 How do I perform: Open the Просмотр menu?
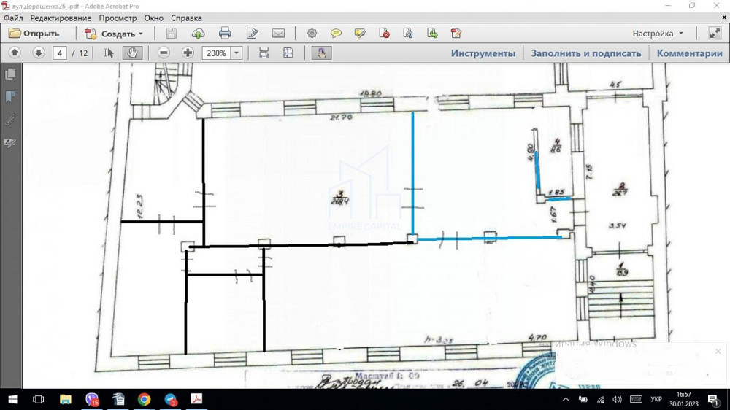[118, 18]
